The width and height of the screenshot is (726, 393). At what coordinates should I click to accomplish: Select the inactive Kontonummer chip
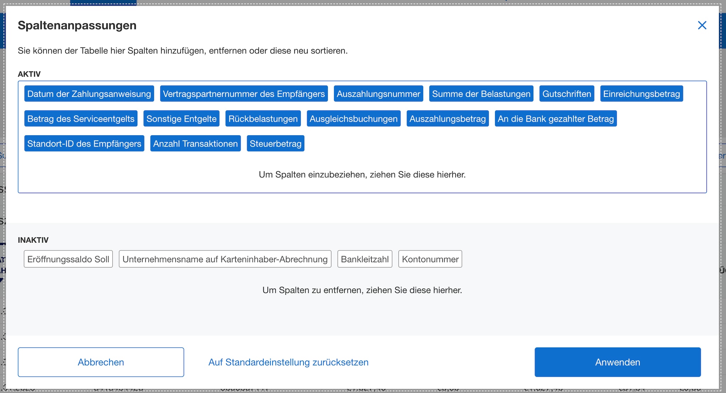point(430,259)
